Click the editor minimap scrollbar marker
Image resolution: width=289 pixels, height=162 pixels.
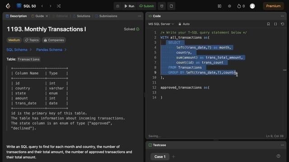pos(285,70)
